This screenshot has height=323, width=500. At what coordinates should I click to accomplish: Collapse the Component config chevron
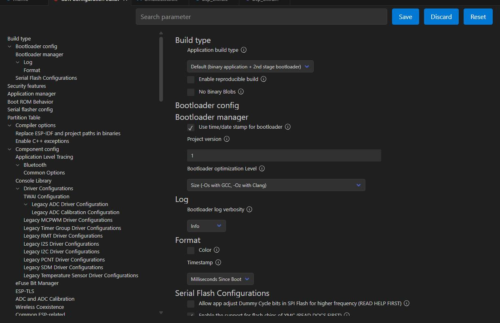click(10, 149)
